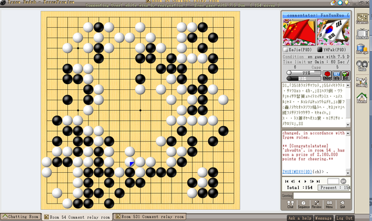Screen dimensions: 372x221
Task: Open the game Menu book icon
Action: [329, 204]
